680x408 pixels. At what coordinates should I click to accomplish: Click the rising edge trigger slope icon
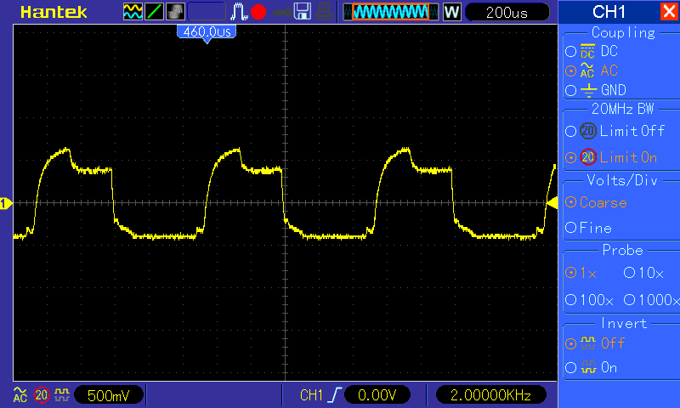click(x=335, y=395)
